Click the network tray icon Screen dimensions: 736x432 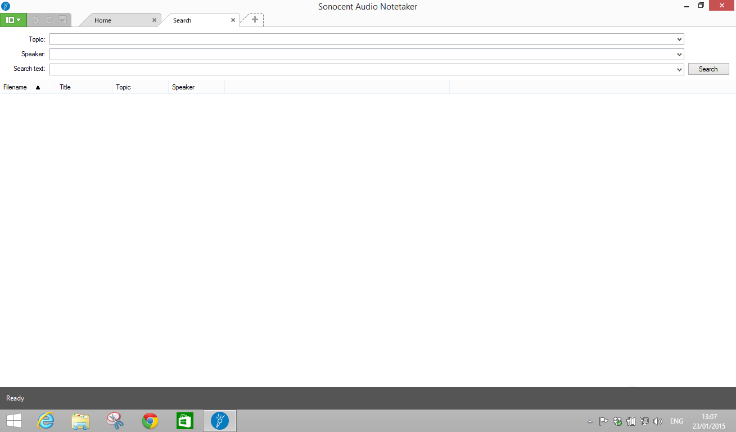tap(644, 421)
